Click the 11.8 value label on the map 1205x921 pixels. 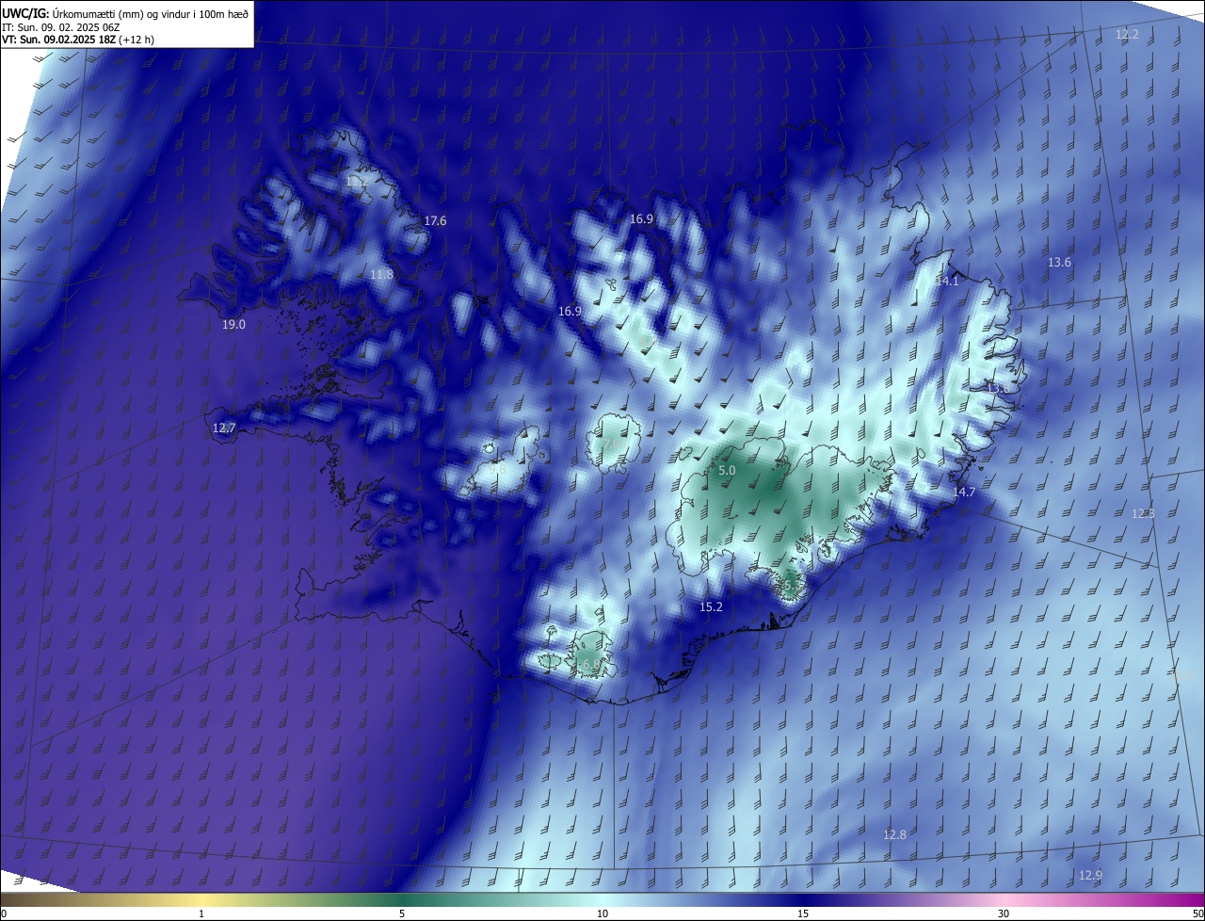tap(381, 275)
